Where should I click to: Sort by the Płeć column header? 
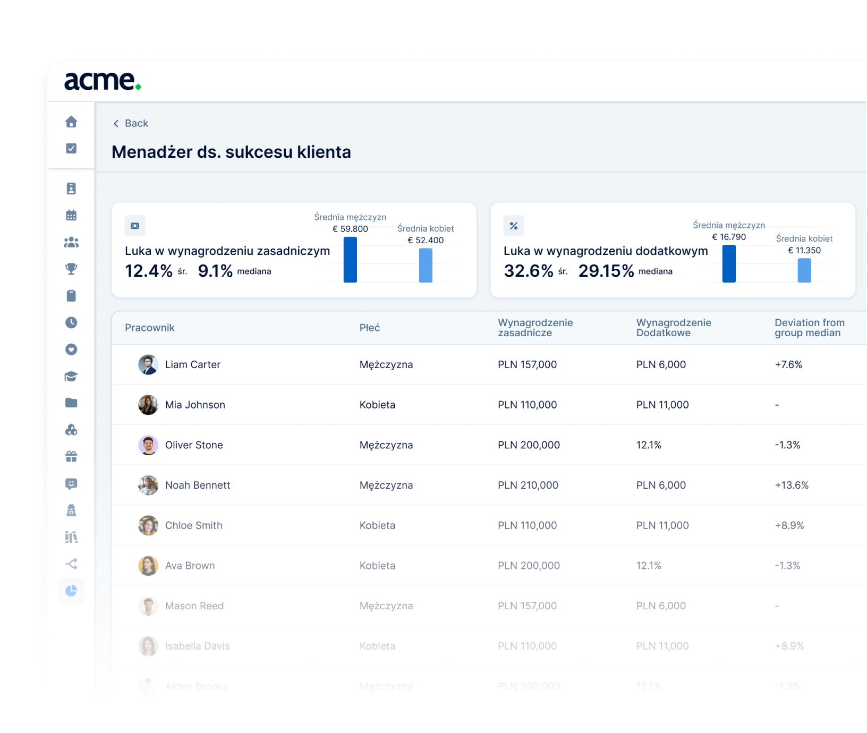[369, 328]
